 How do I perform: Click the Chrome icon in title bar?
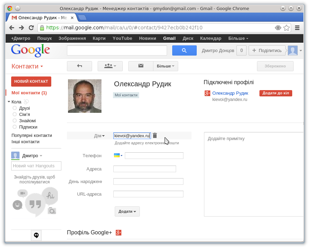tap(10, 8)
